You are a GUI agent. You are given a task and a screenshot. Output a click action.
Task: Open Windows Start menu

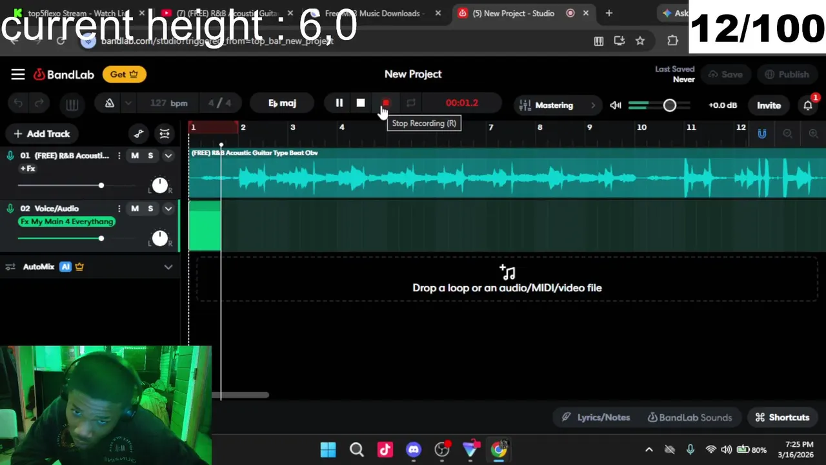tap(328, 449)
